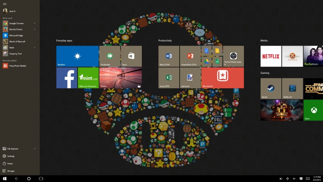Screen dimensions: 323x182
Task: Open the hamburger menu at top left
Action: click(5, 4)
